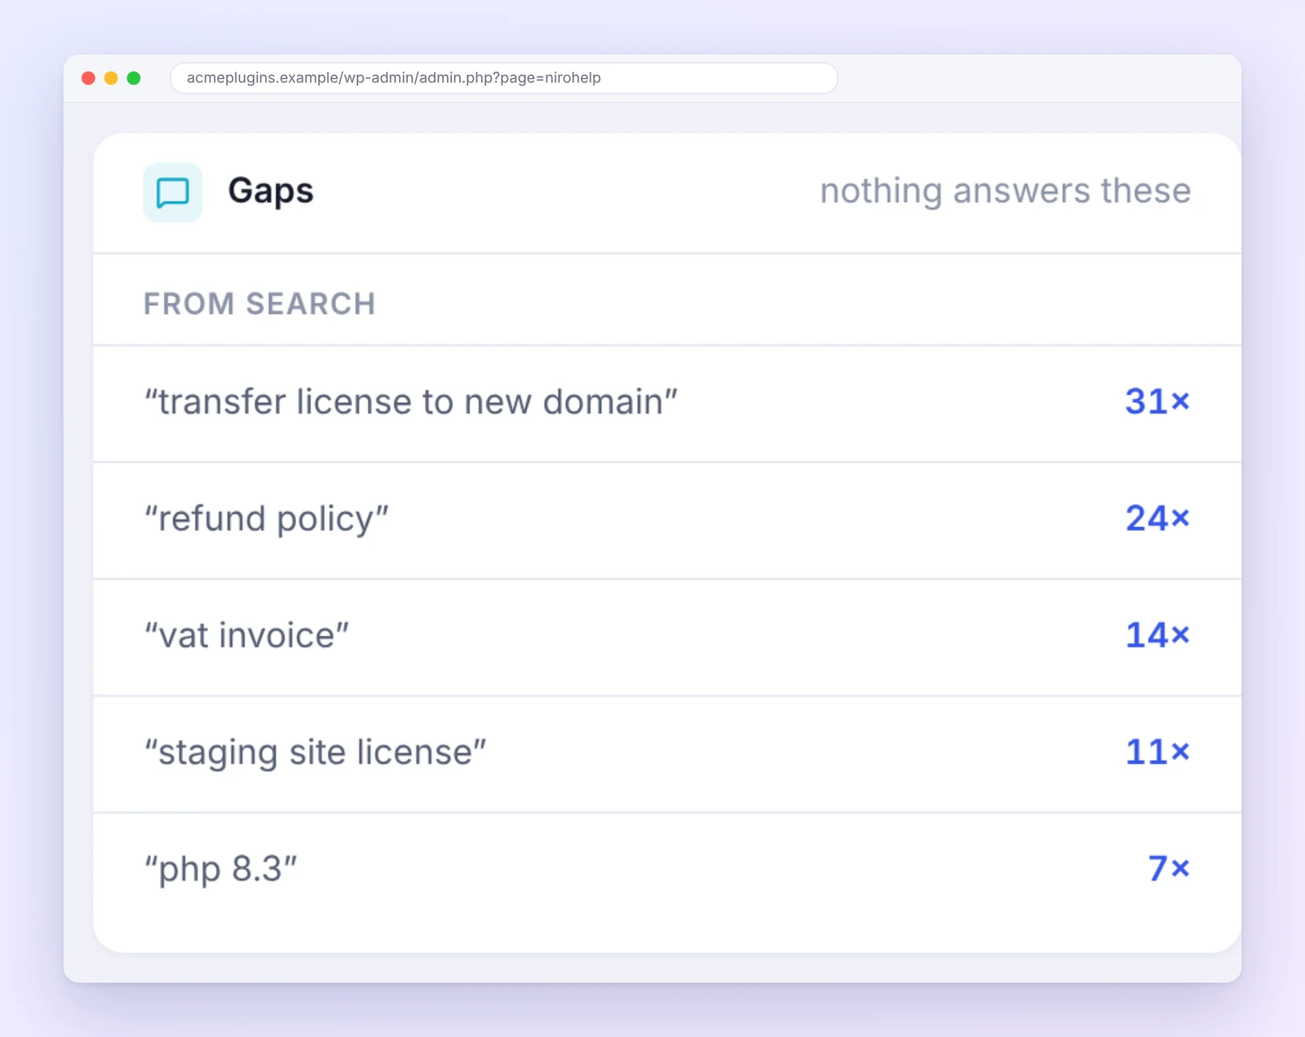Click the green maximize window dot

[134, 78]
